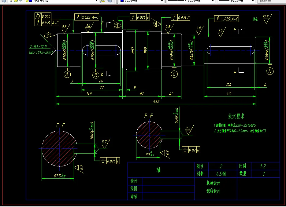Click the 45钢 material value
Image resolution: width=286 pixels, height=207 pixels.
point(221,174)
